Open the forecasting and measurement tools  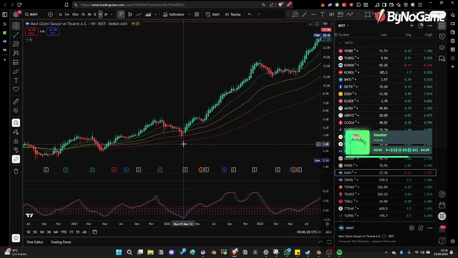point(16,62)
